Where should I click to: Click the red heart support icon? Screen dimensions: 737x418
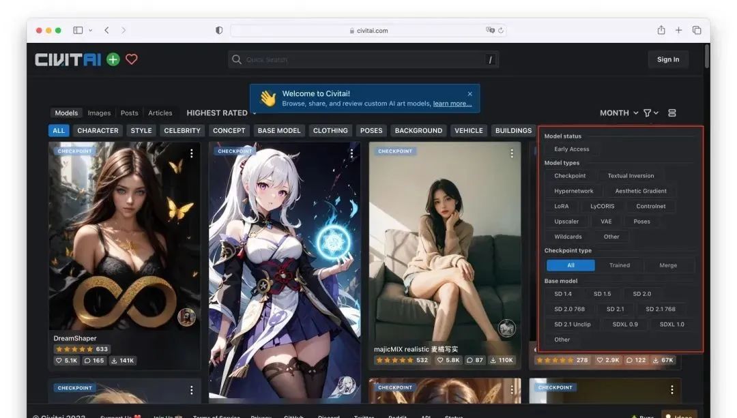(x=132, y=59)
